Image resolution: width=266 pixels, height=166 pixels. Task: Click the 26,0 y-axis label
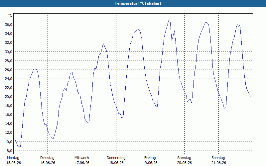[x=9, y=69]
